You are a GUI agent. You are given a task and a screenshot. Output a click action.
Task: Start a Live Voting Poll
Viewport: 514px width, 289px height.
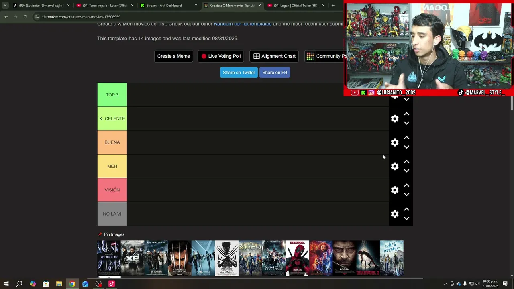pos(221,56)
